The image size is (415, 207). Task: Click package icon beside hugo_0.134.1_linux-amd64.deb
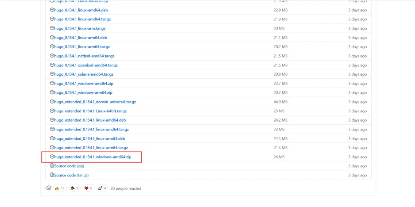point(52,10)
